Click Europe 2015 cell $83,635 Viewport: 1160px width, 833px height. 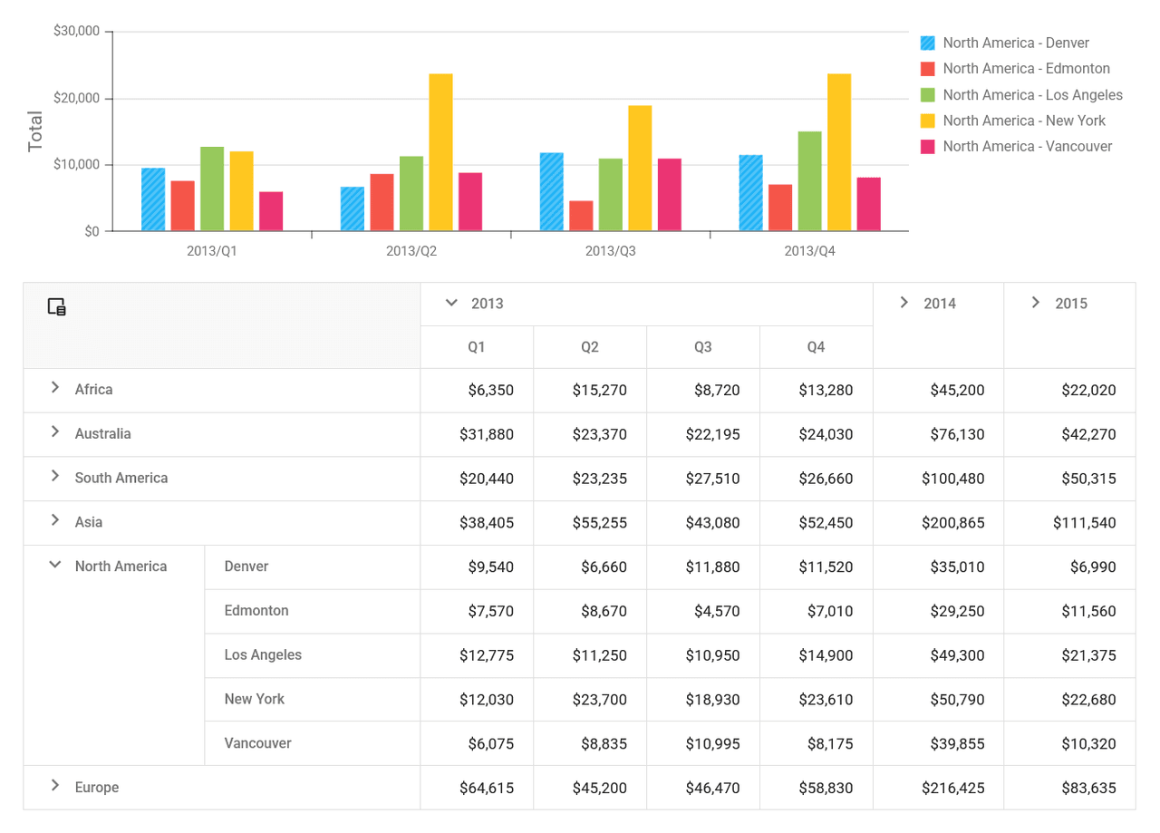1070,788
